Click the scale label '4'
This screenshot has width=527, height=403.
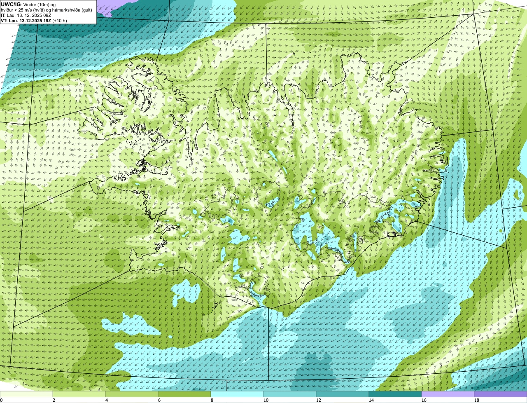[x=107, y=400]
